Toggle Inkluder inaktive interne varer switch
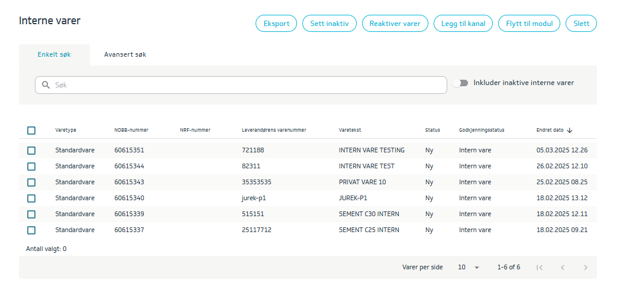 pyautogui.click(x=460, y=83)
